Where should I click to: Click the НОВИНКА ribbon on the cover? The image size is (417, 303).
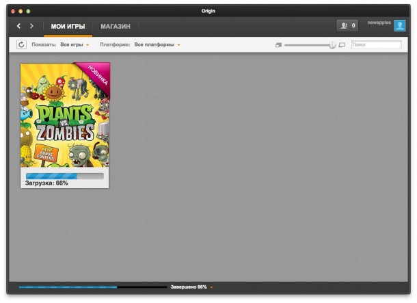coord(97,75)
